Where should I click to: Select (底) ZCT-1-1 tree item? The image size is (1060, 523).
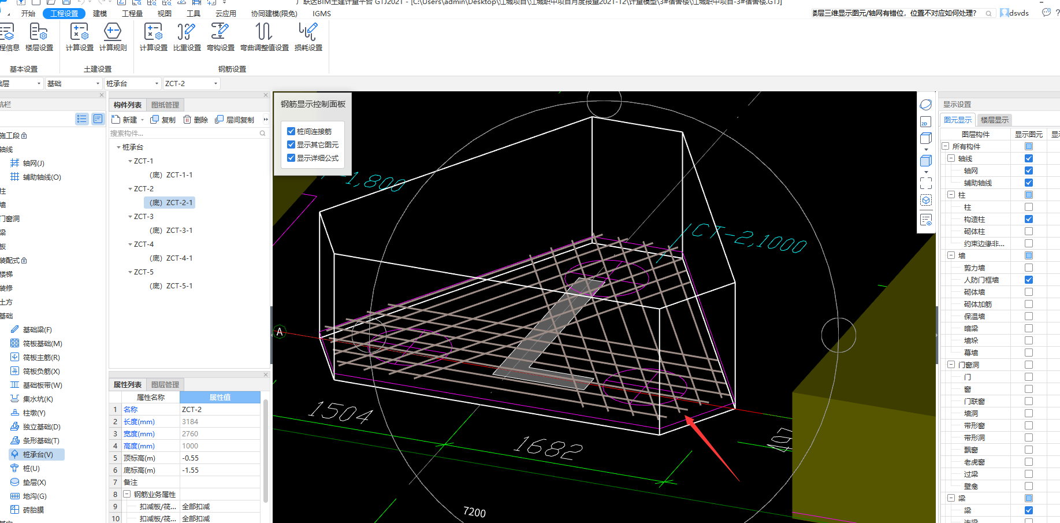pyautogui.click(x=171, y=175)
